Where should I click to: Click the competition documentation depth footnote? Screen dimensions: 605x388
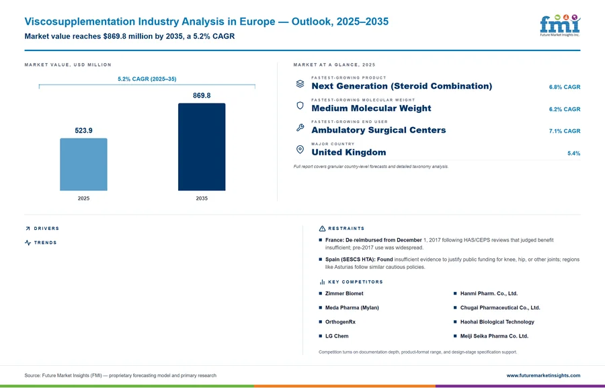(418, 352)
